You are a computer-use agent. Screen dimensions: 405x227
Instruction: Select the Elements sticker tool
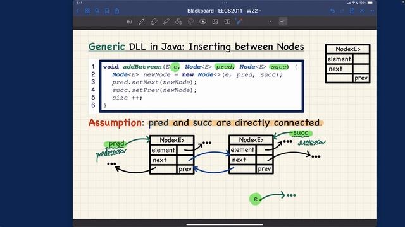pos(202,21)
